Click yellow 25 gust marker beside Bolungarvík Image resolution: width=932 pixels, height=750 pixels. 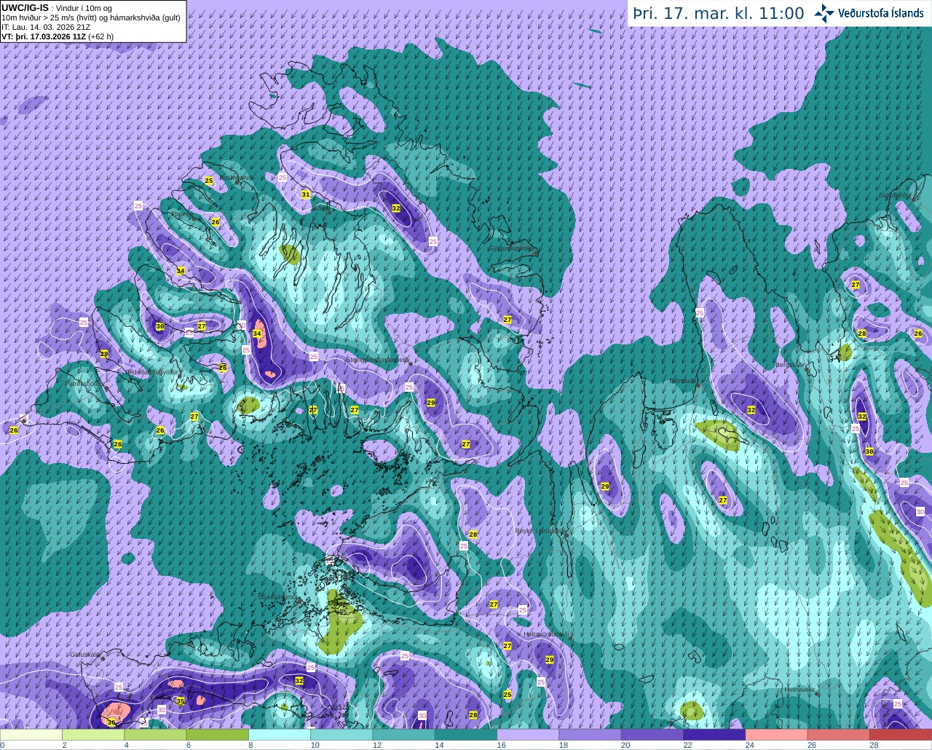pyautogui.click(x=208, y=181)
